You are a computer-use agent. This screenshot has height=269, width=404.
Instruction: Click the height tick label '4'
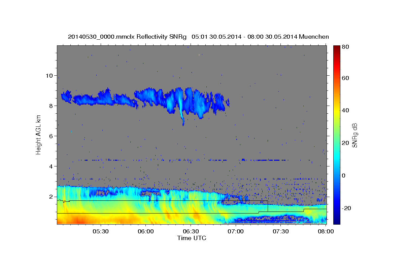pyautogui.click(x=51, y=166)
